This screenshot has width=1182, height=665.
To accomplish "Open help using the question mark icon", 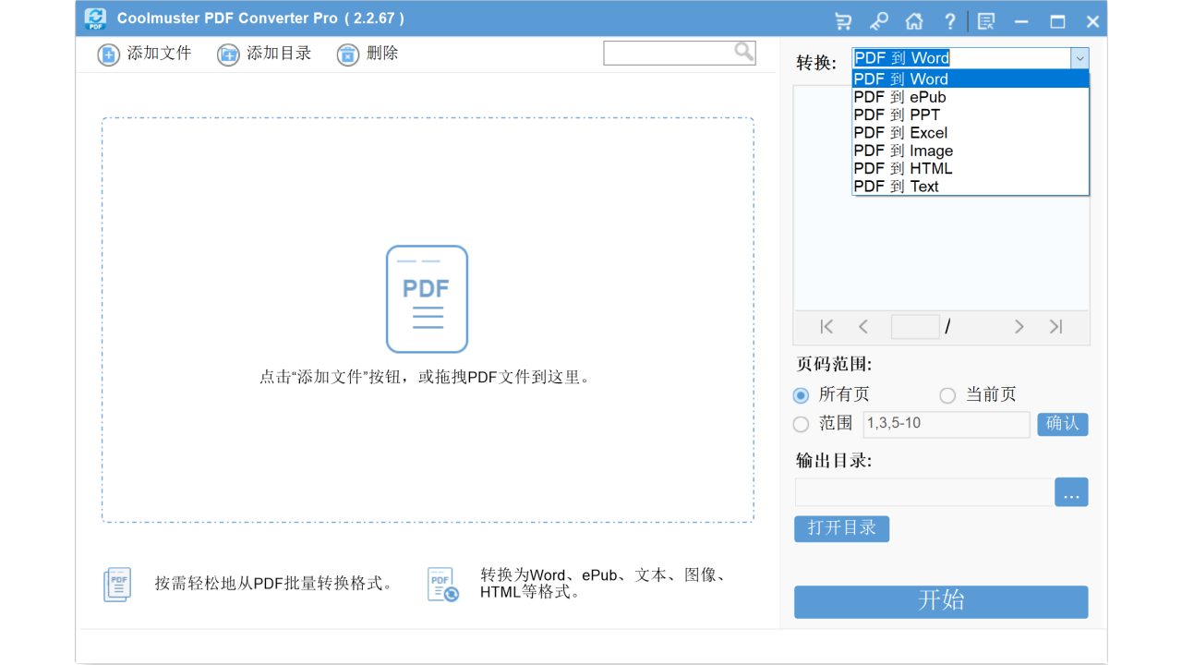I will pyautogui.click(x=949, y=19).
